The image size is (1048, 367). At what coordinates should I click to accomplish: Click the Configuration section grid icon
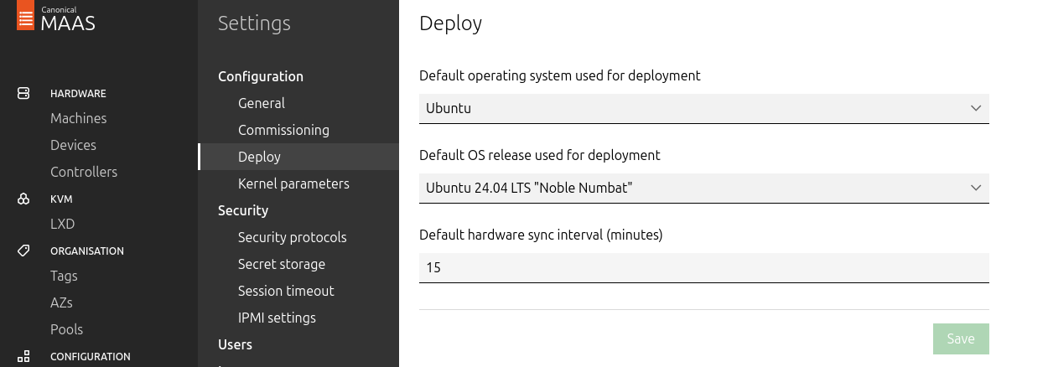click(x=23, y=356)
